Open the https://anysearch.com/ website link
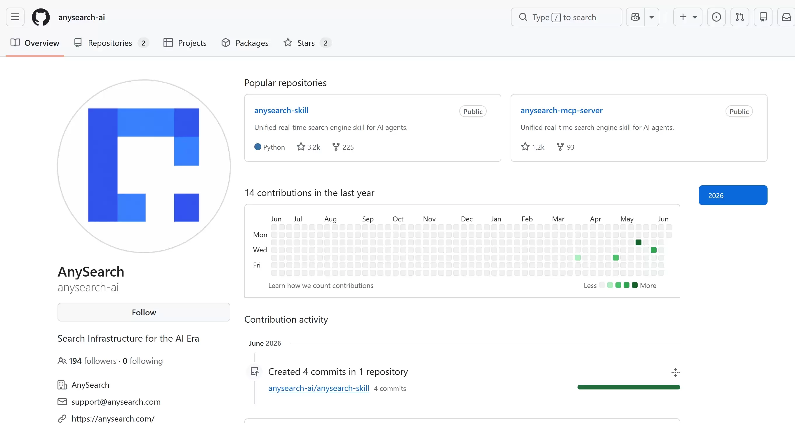Image resolution: width=795 pixels, height=423 pixels. (x=113, y=418)
